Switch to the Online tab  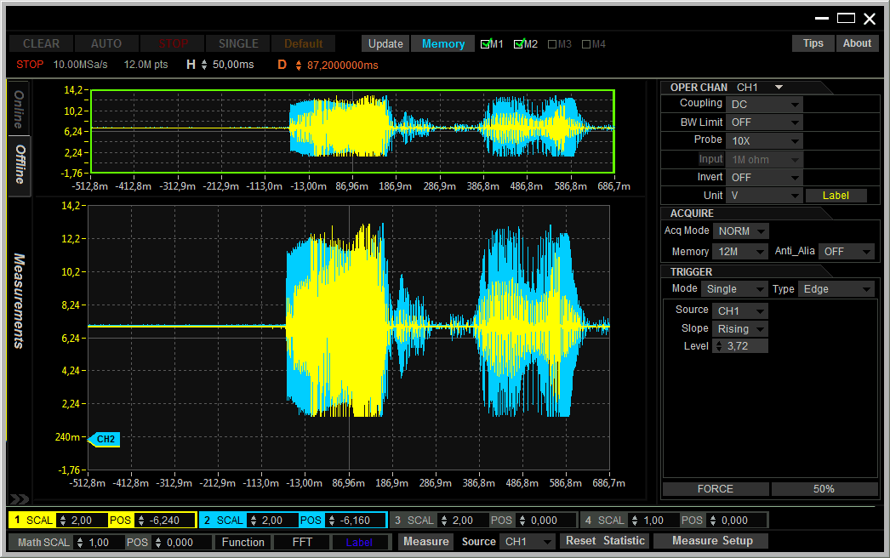(19, 108)
